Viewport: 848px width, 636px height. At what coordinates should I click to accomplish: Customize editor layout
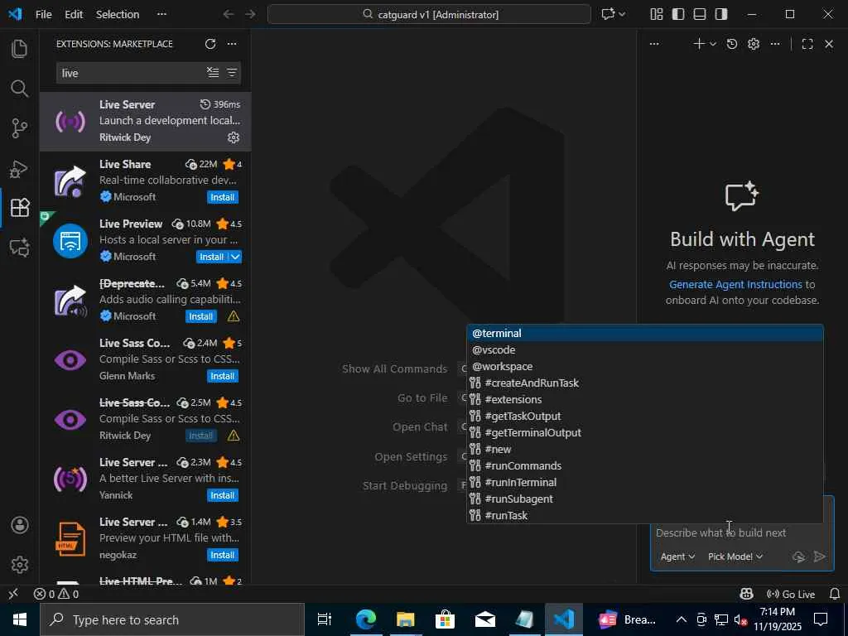pos(657,14)
